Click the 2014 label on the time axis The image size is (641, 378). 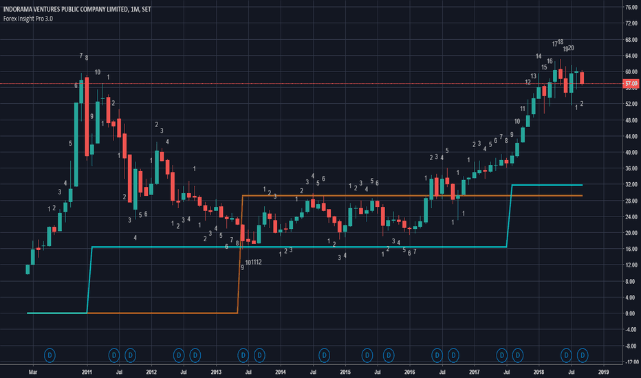(281, 372)
